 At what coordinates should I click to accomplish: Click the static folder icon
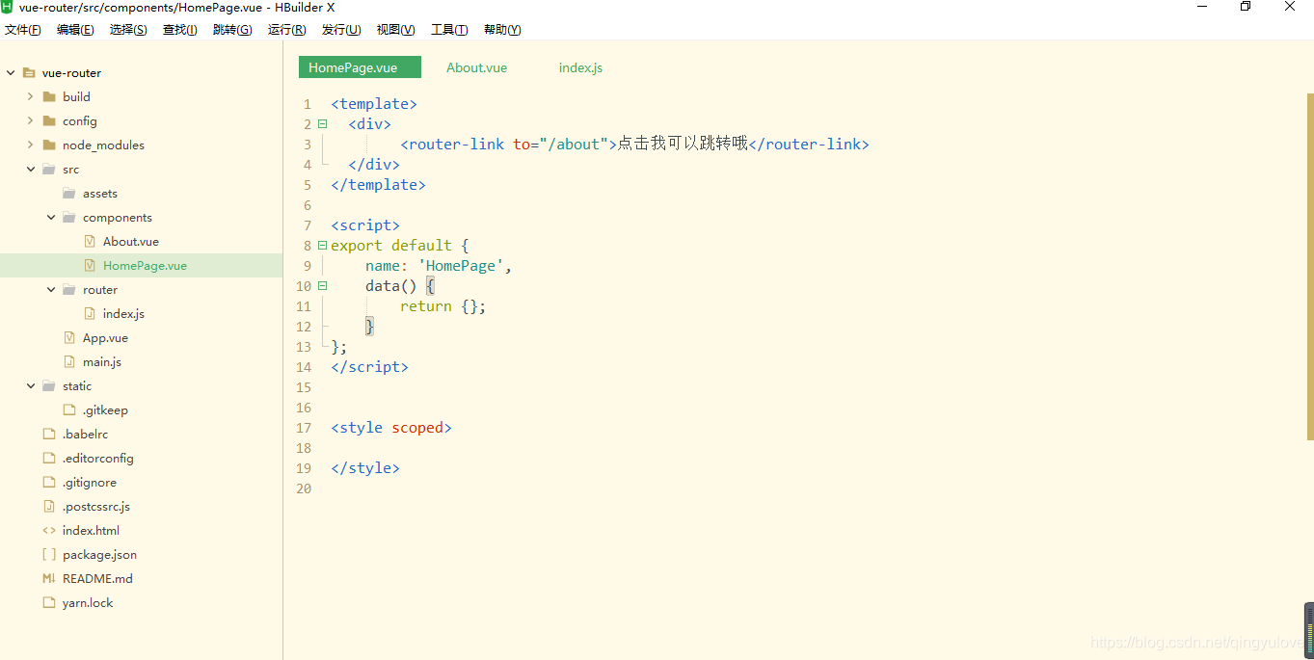click(x=49, y=385)
